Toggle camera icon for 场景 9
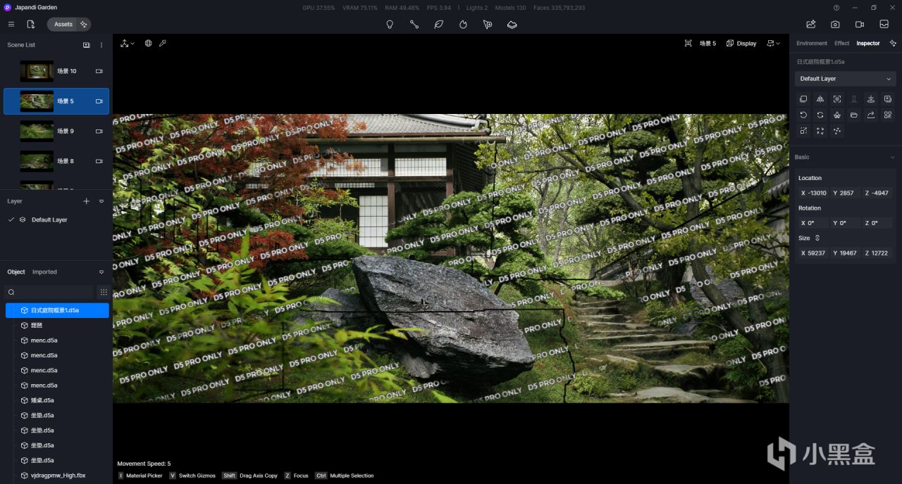902x484 pixels. click(99, 131)
